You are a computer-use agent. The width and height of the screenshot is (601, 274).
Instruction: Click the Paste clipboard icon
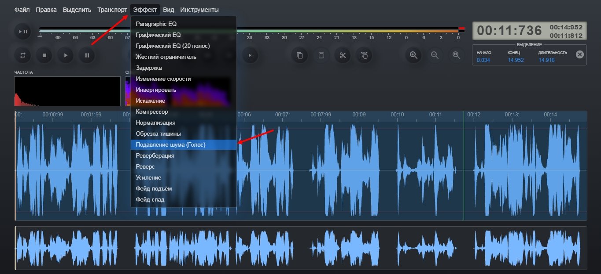tap(321, 55)
